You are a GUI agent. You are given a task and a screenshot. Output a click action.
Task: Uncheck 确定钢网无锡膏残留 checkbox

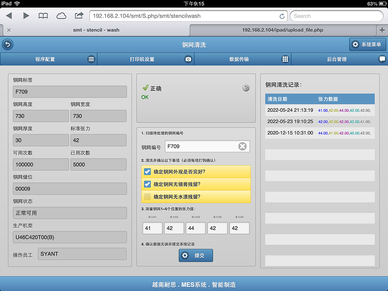(x=147, y=184)
